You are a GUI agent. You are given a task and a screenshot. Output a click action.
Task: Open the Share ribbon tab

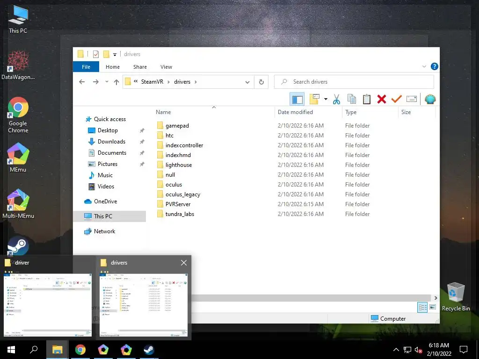140,67
